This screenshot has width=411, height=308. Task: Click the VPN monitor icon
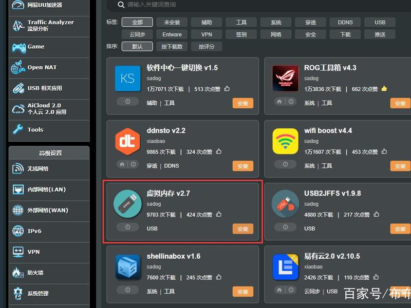18,252
